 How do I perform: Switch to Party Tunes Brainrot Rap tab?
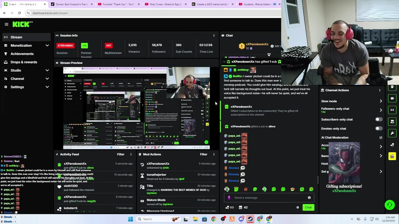point(166,4)
